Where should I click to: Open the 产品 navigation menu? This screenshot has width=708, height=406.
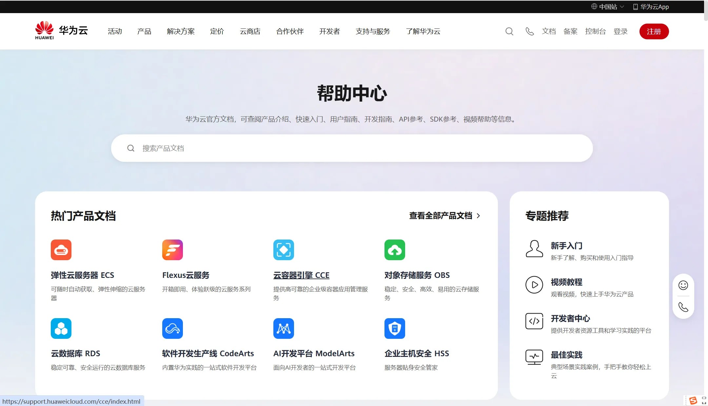(144, 31)
